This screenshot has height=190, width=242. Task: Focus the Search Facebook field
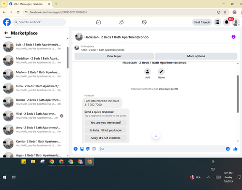pos(39,22)
